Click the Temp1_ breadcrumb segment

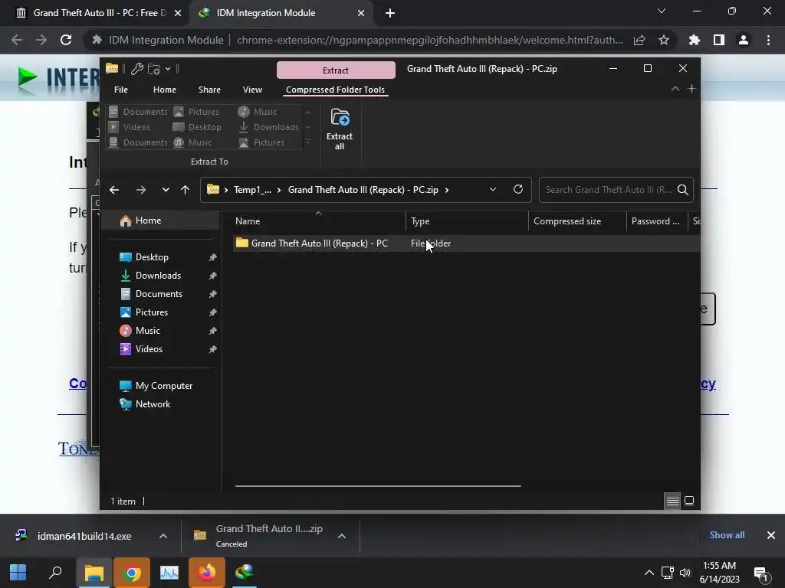(x=252, y=190)
